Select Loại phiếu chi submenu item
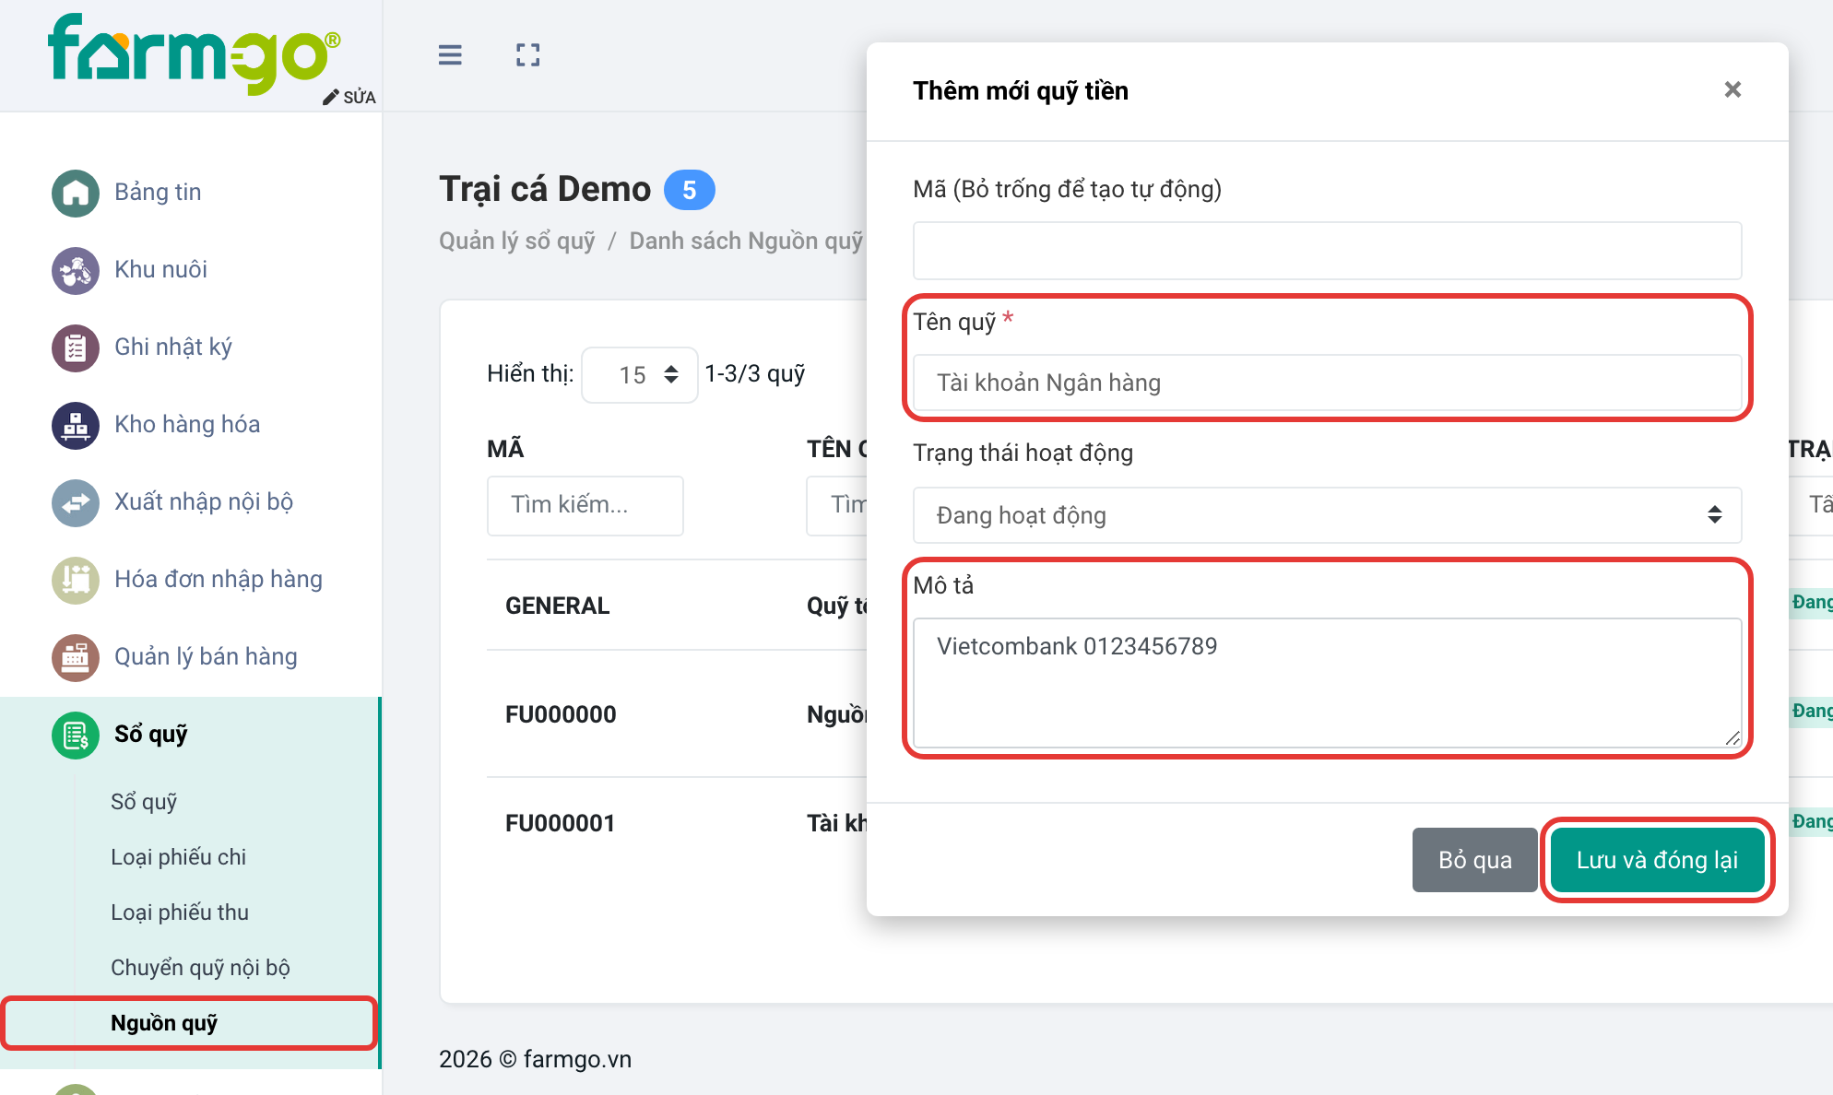 [179, 857]
